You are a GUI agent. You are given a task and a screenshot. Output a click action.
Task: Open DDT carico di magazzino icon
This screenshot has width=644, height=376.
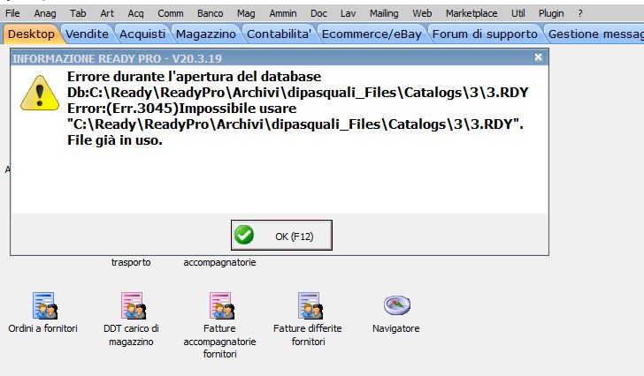133,305
